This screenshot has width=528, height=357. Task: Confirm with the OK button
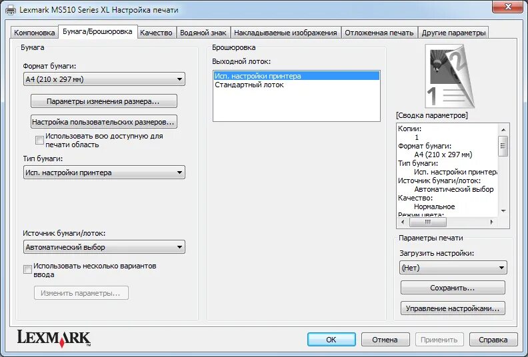tap(331, 340)
